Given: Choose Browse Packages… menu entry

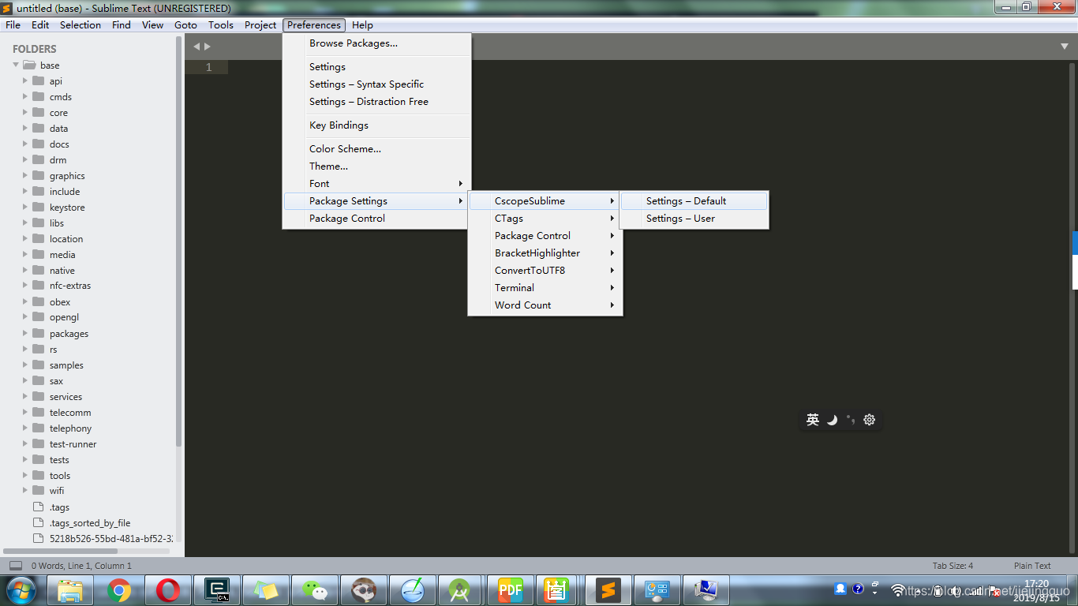Looking at the screenshot, I should pos(377,43).
